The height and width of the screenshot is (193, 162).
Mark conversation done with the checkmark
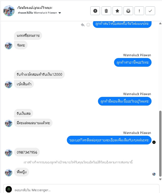coord(150,11)
